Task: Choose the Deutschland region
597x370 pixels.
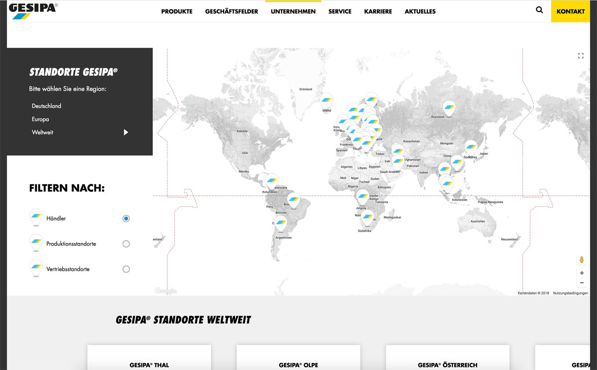Action: click(46, 106)
